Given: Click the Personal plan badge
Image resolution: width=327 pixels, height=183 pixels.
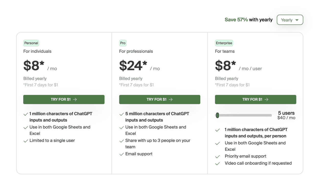Looking at the screenshot, I should [31, 43].
